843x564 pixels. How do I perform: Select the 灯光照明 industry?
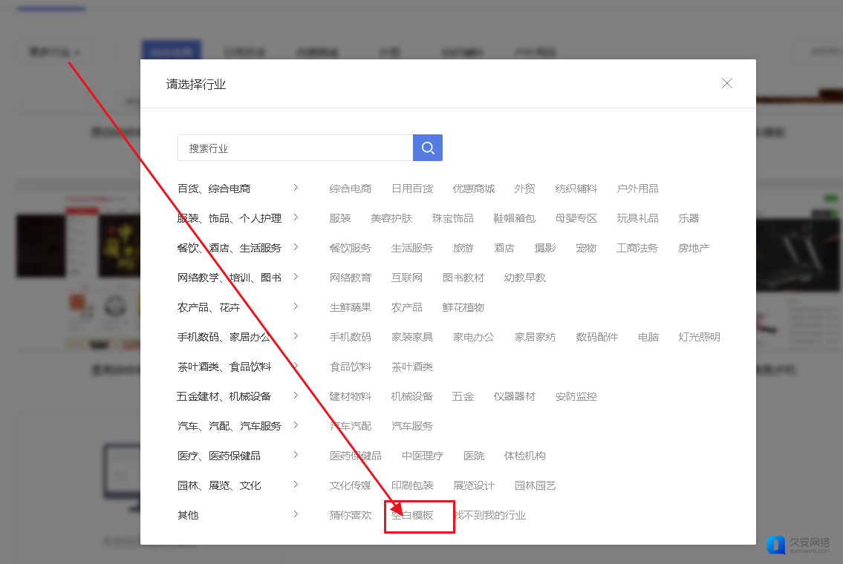[x=699, y=337]
